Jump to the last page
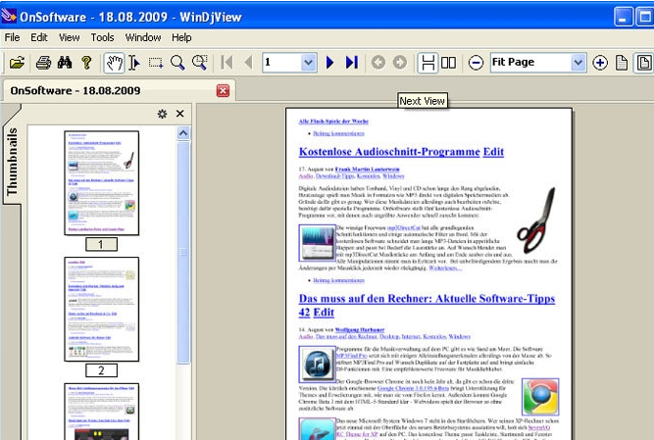Image resolution: width=654 pixels, height=440 pixels. point(352,63)
